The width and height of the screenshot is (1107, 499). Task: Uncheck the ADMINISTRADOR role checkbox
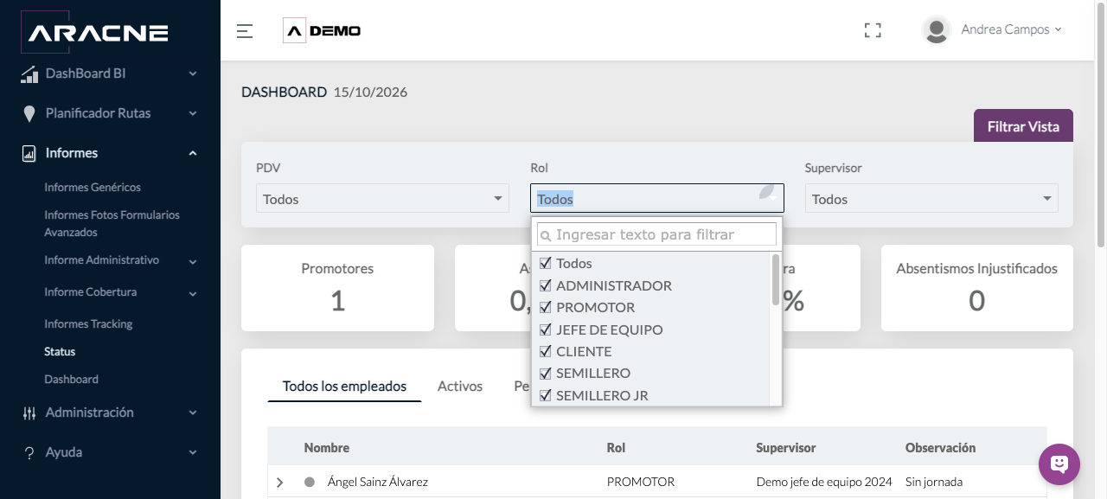546,285
